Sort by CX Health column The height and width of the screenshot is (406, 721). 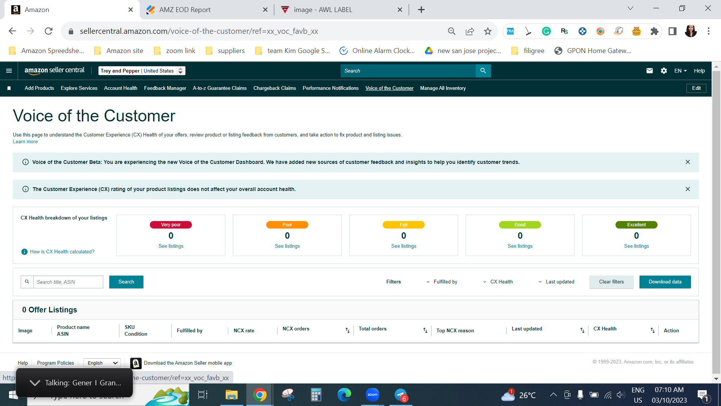coord(653,330)
